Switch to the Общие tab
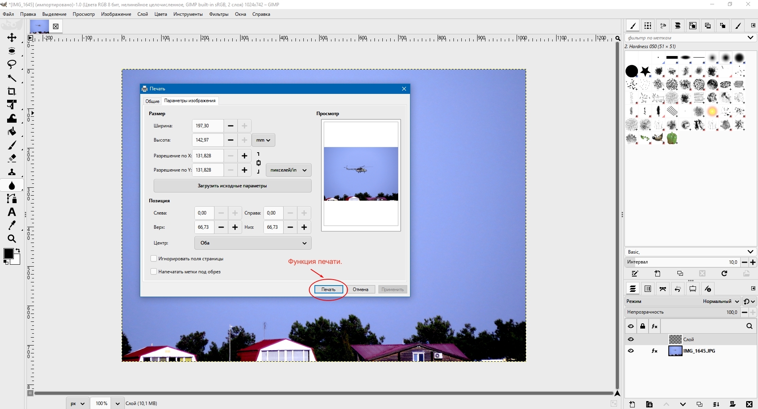The width and height of the screenshot is (758, 409). (x=152, y=101)
